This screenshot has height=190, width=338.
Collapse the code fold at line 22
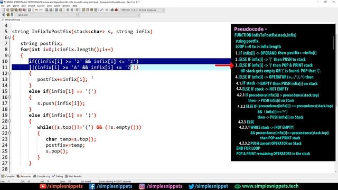(x=10, y=133)
